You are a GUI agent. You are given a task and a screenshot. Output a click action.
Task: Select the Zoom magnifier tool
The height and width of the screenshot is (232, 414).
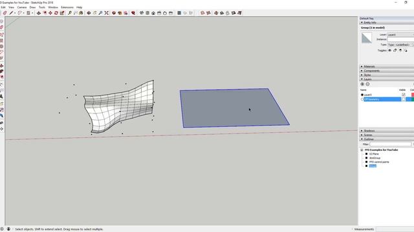(x=101, y=13)
